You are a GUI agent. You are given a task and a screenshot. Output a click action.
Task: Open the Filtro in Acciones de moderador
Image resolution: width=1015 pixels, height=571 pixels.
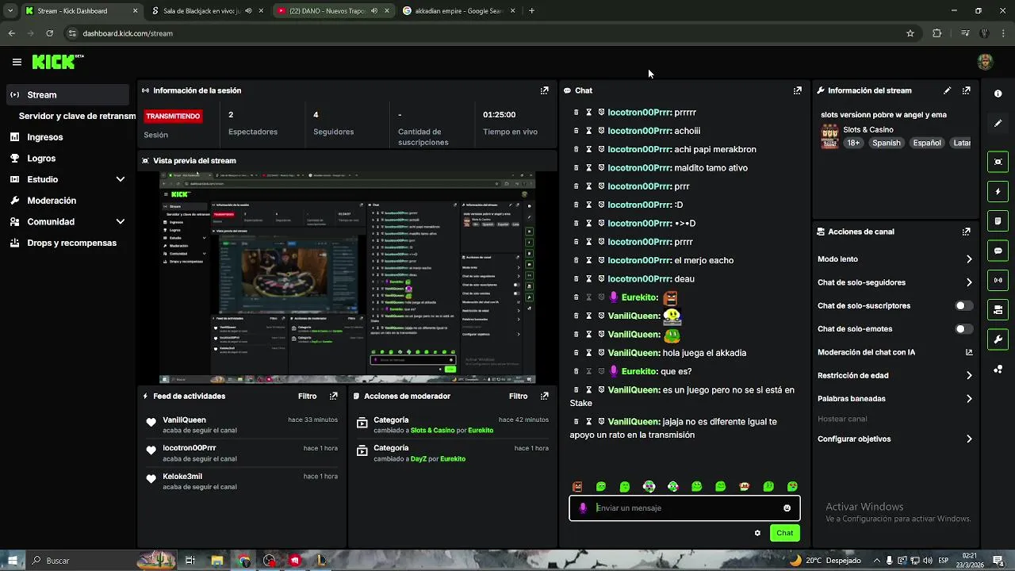[518, 396]
